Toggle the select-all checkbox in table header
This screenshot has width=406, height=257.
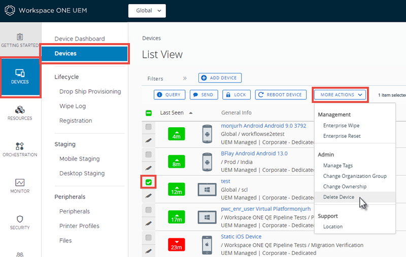[x=149, y=113]
